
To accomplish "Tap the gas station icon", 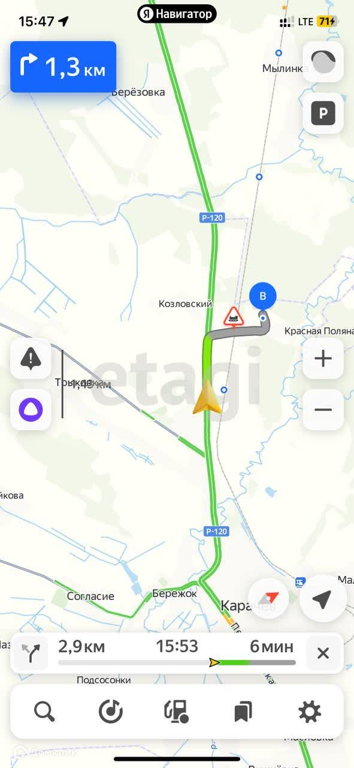I will point(177,712).
